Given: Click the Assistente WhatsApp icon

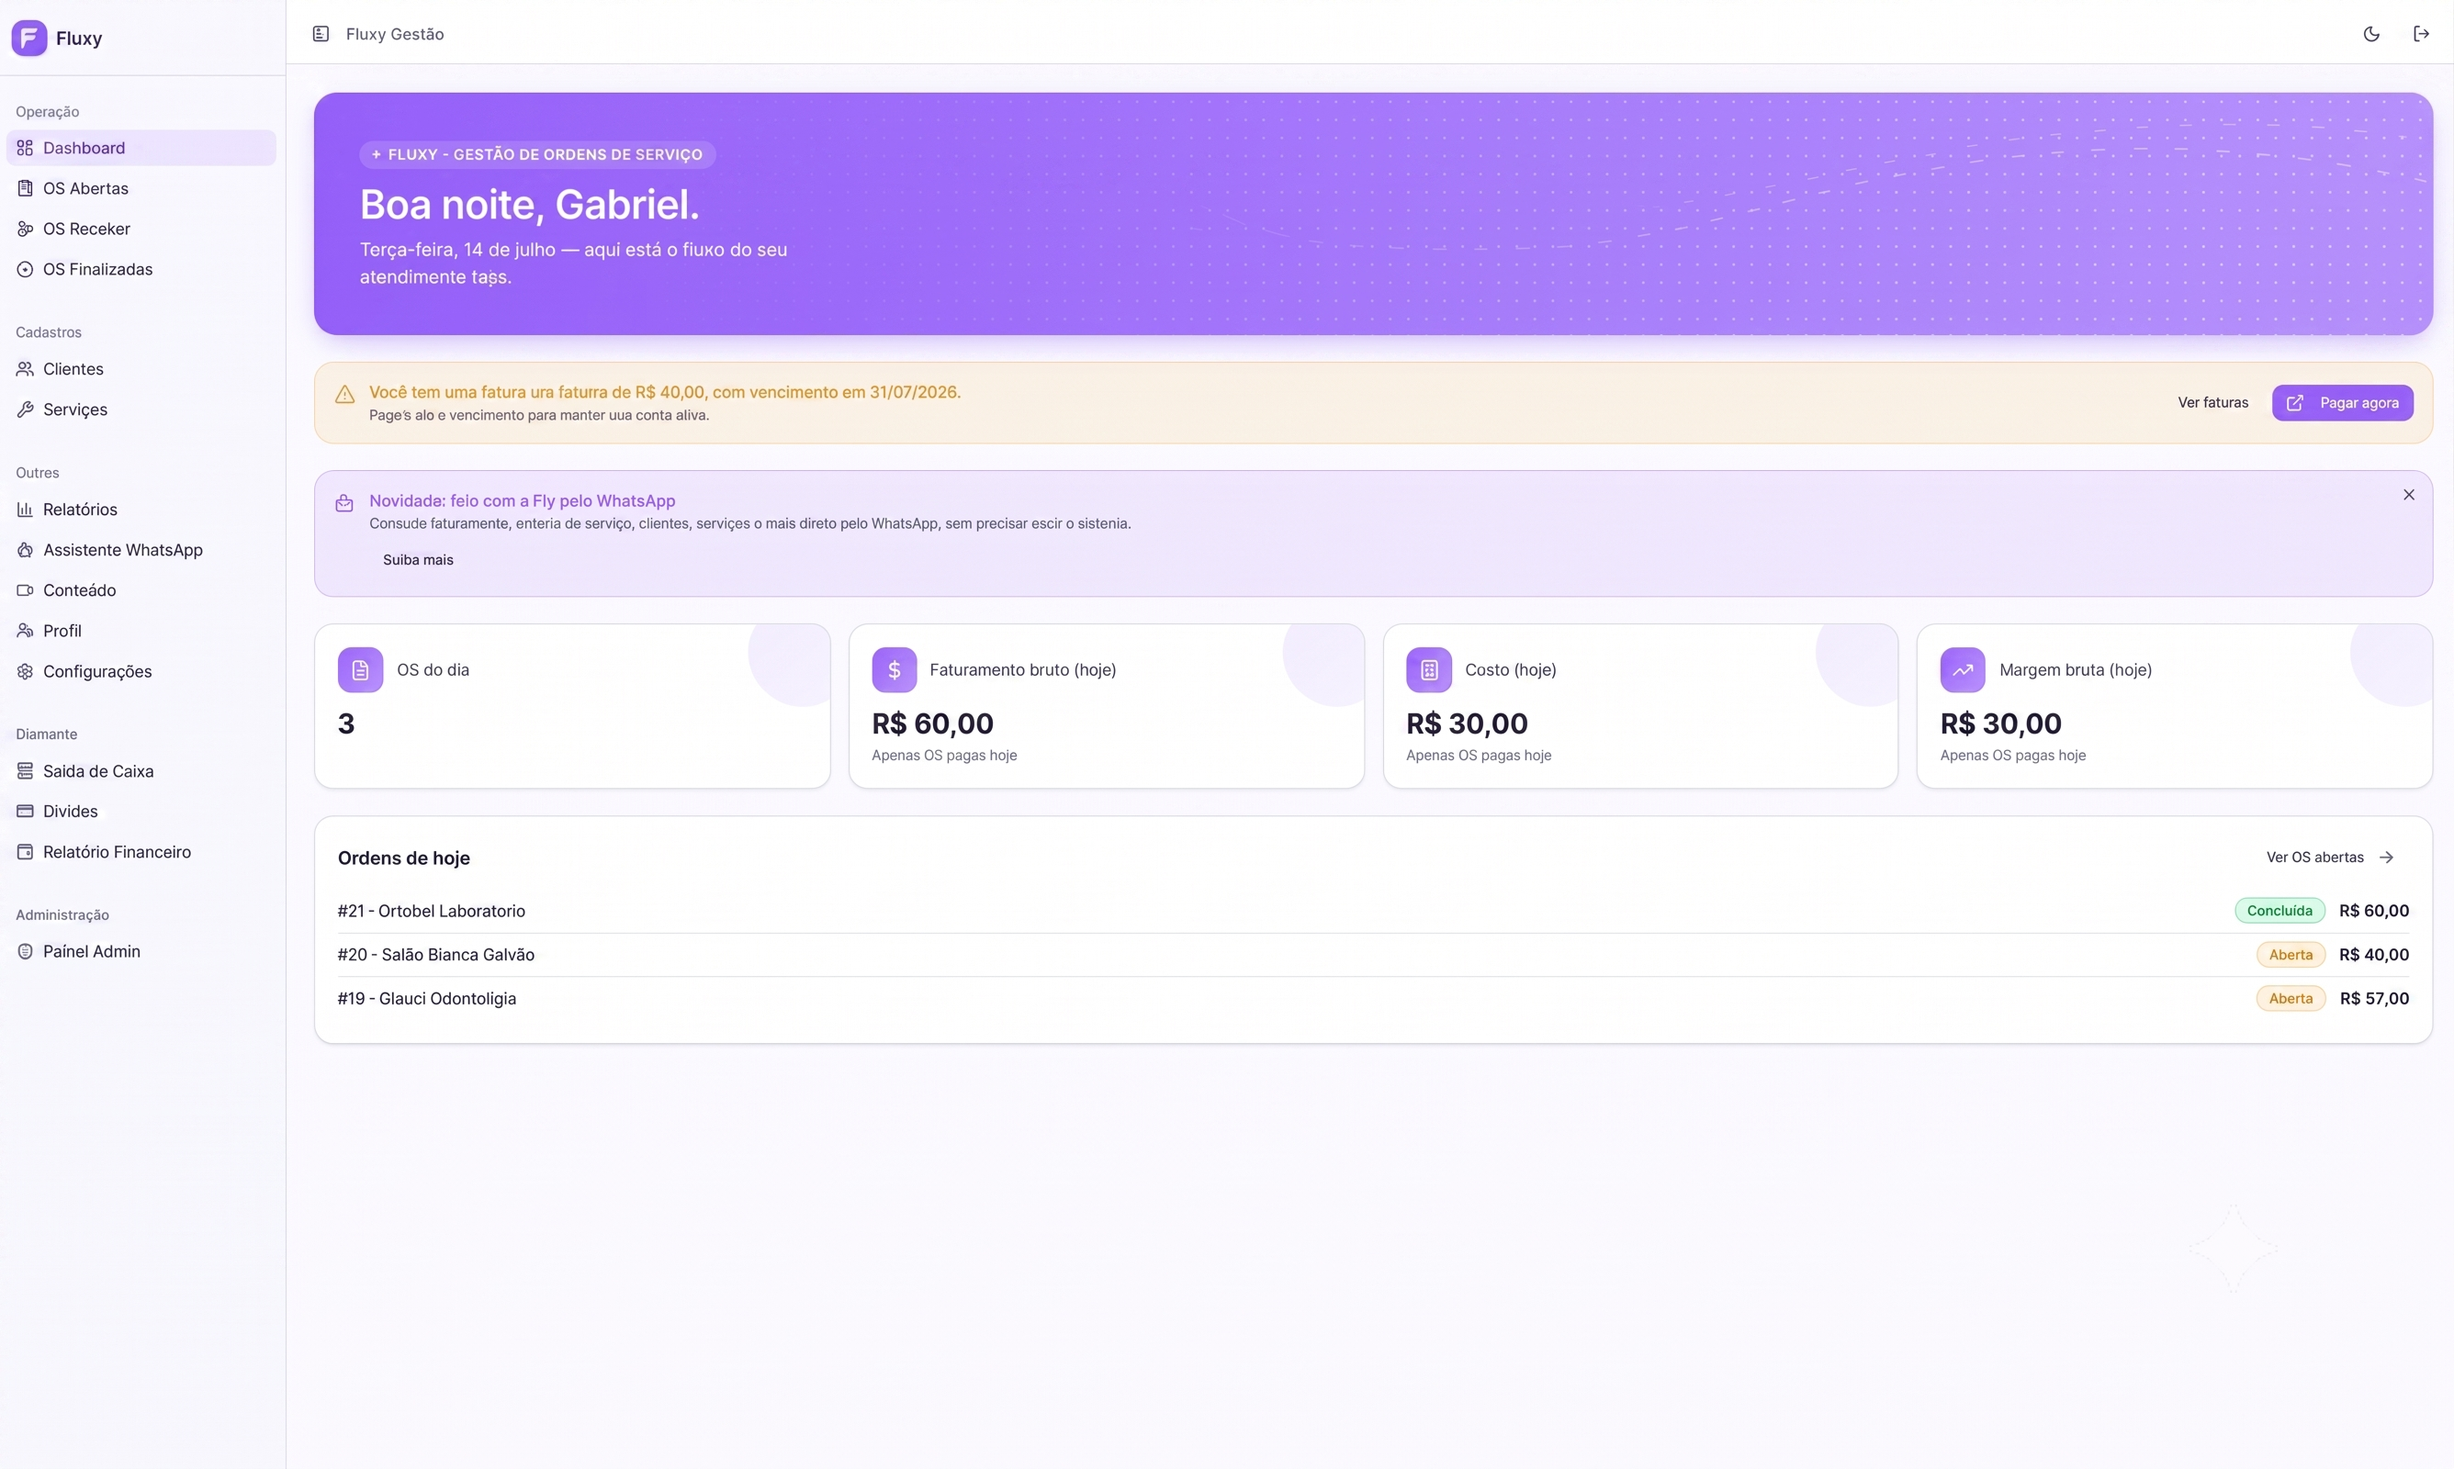Looking at the screenshot, I should 25,550.
